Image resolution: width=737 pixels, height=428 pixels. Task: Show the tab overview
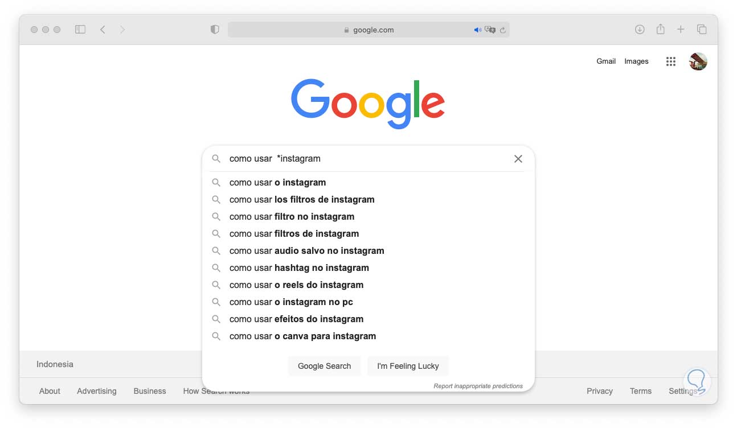pos(702,30)
